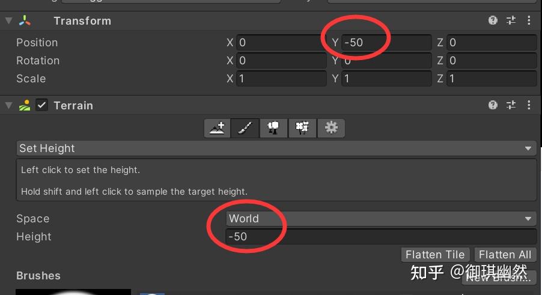Open the Set Height tool dropdown
This screenshot has width=542, height=295.
276,148
